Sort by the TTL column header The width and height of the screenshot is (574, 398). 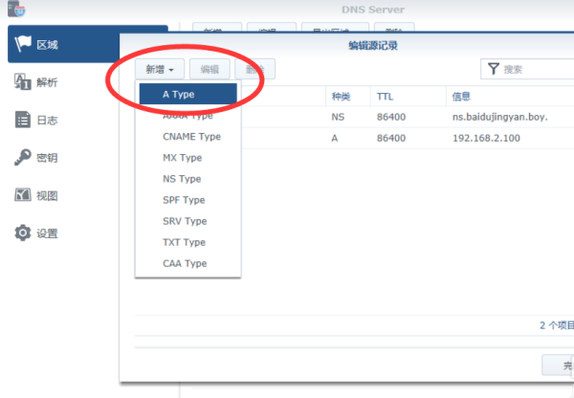tap(408, 97)
